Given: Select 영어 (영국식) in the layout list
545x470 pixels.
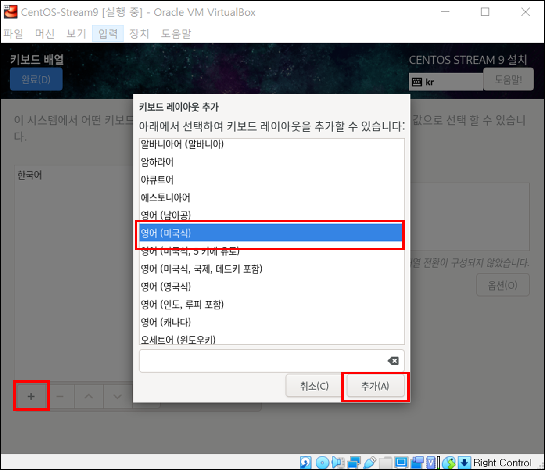Looking at the screenshot, I should coord(272,287).
